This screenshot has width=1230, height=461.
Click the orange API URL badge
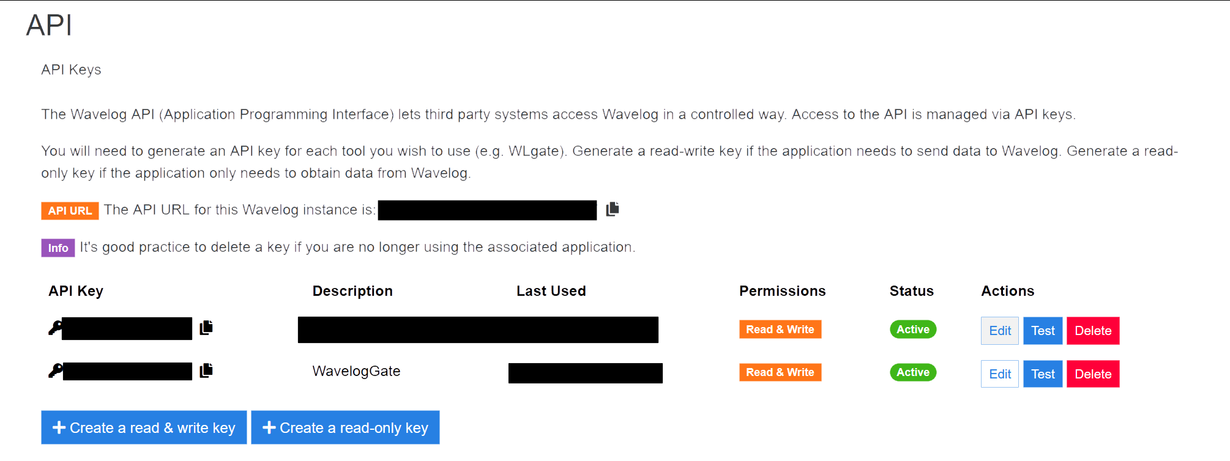[x=70, y=211]
